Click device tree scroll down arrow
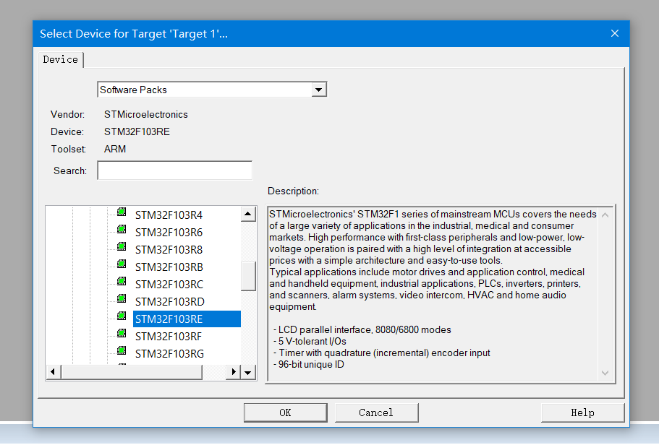Image resolution: width=659 pixels, height=445 pixels. tap(248, 372)
